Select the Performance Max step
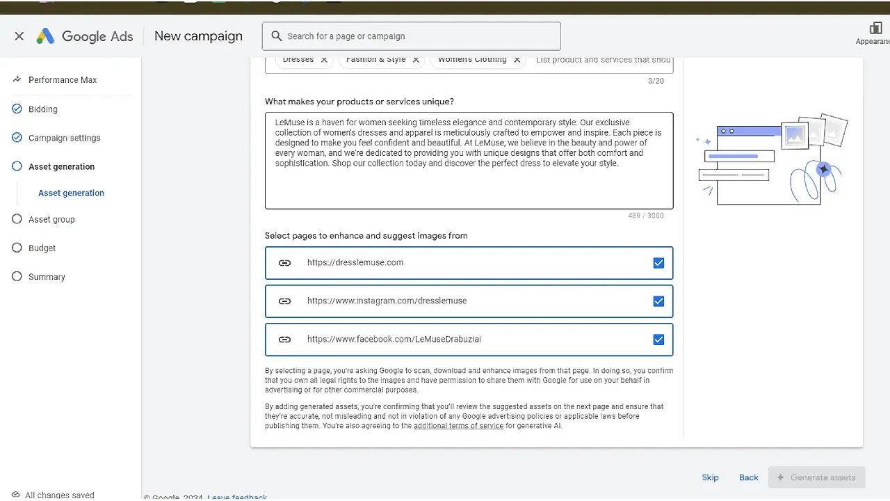Viewport: 890px width, 501px height. tap(61, 80)
